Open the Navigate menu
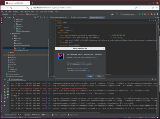 pyautogui.click(x=16, y=11)
